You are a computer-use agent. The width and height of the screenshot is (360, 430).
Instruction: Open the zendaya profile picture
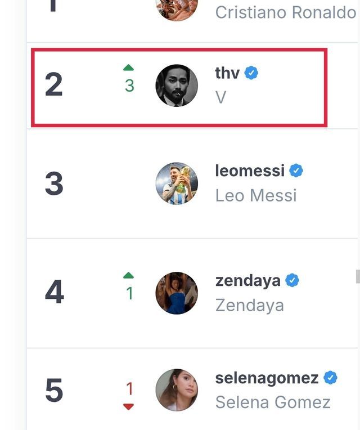pyautogui.click(x=177, y=293)
